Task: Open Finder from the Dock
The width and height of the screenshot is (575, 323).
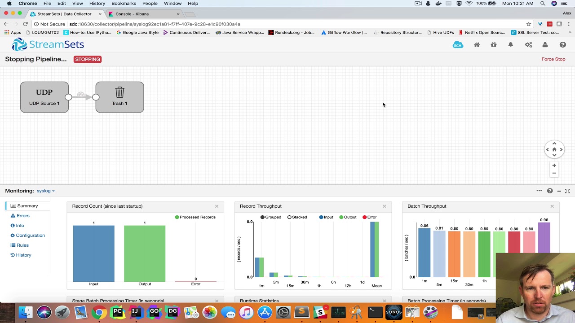Action: (26, 312)
